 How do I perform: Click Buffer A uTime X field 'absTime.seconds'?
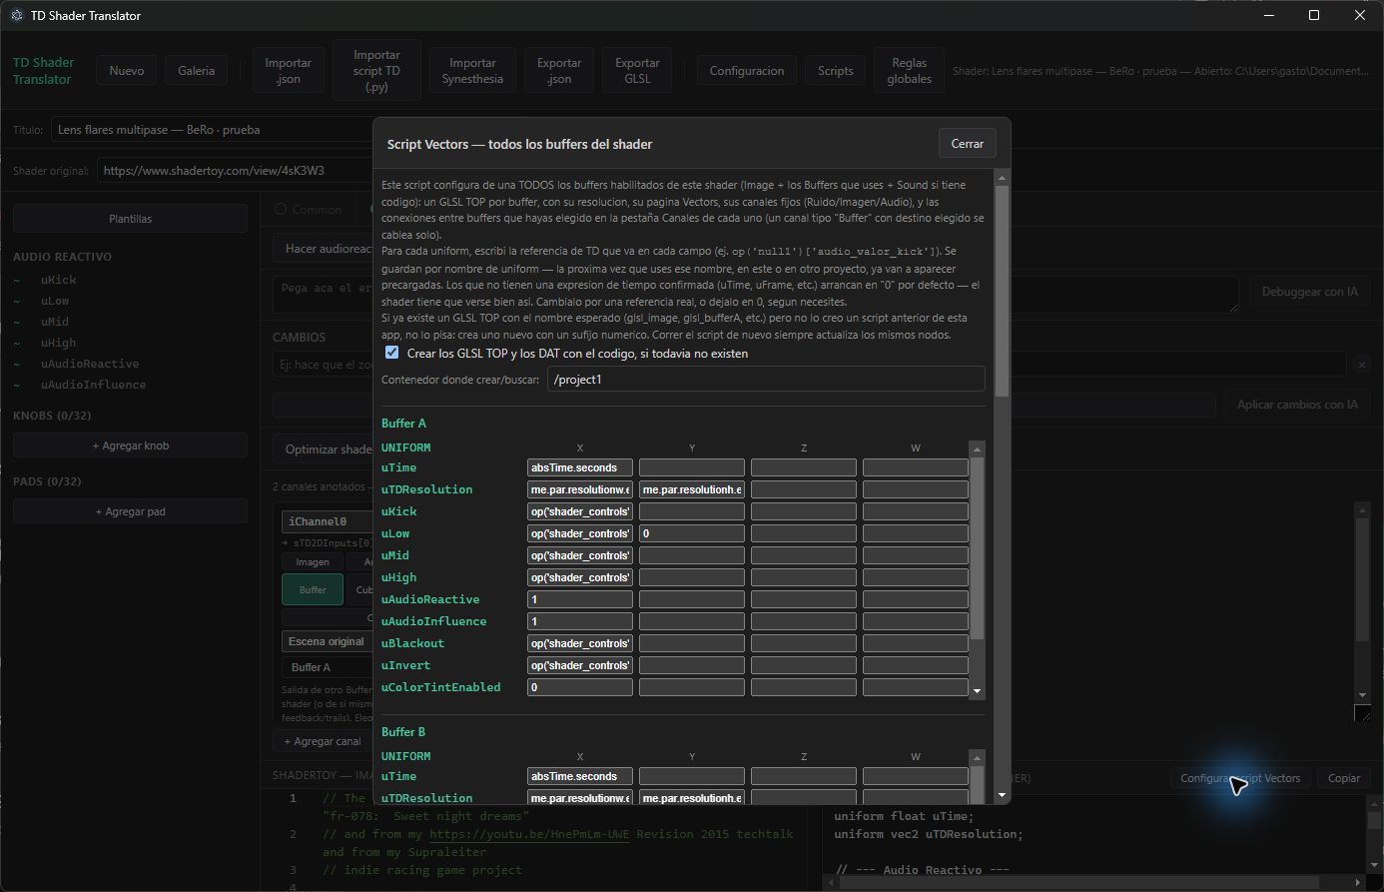point(580,467)
